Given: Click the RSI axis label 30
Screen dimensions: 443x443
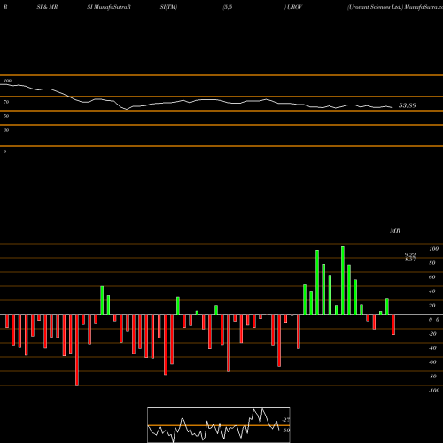Looking at the screenshot, I should (x=6, y=130).
